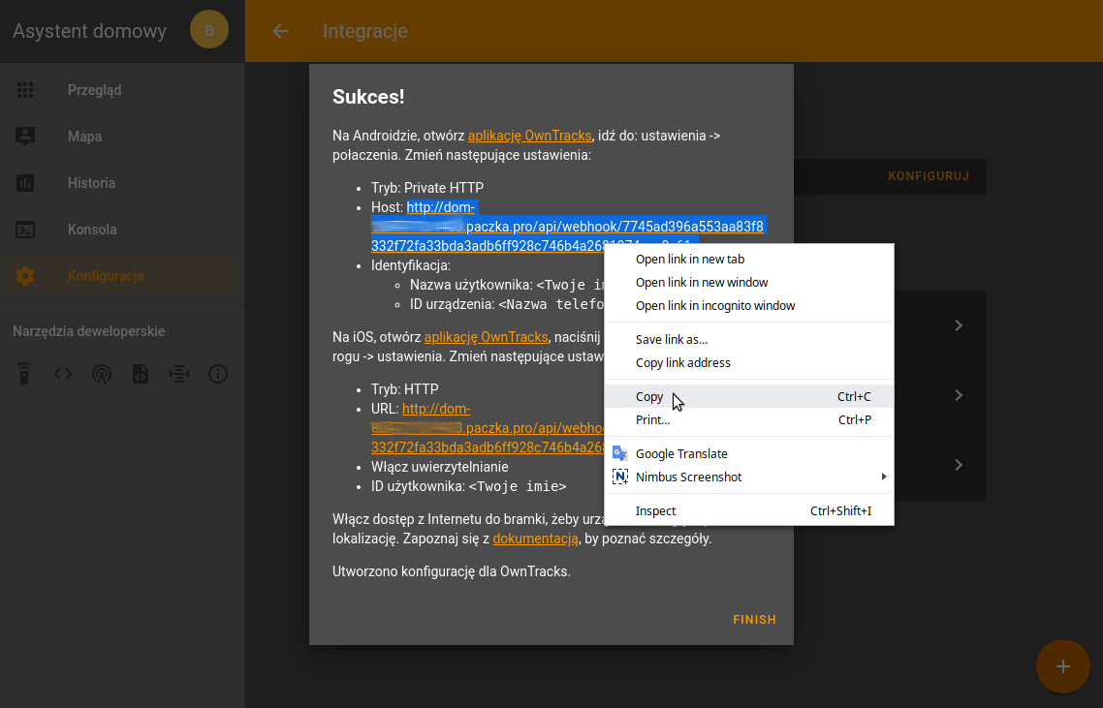
Task: Click the FINISH button in the dialog
Action: tap(754, 620)
